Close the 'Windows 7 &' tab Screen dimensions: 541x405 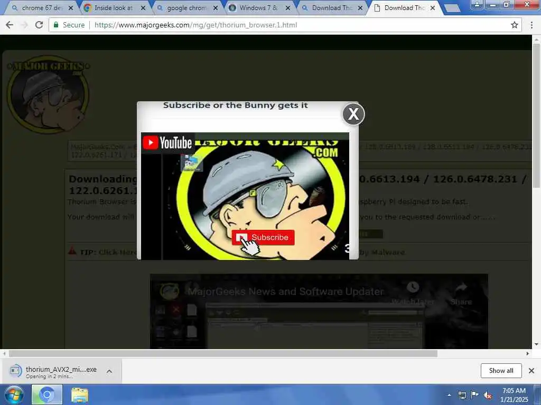[288, 7]
